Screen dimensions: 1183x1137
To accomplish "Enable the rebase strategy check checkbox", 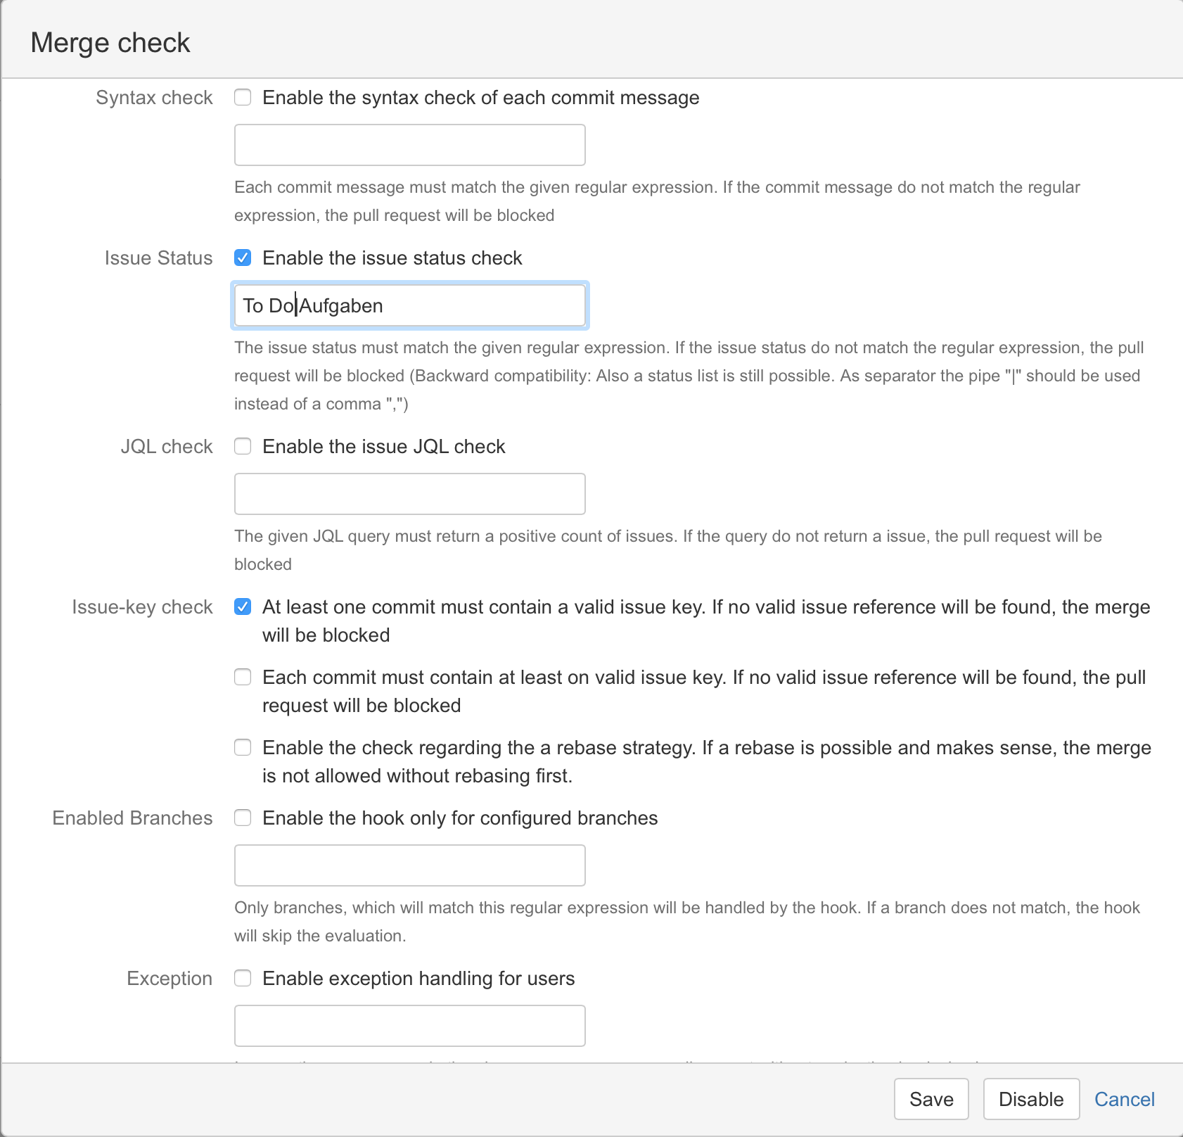I will point(243,747).
